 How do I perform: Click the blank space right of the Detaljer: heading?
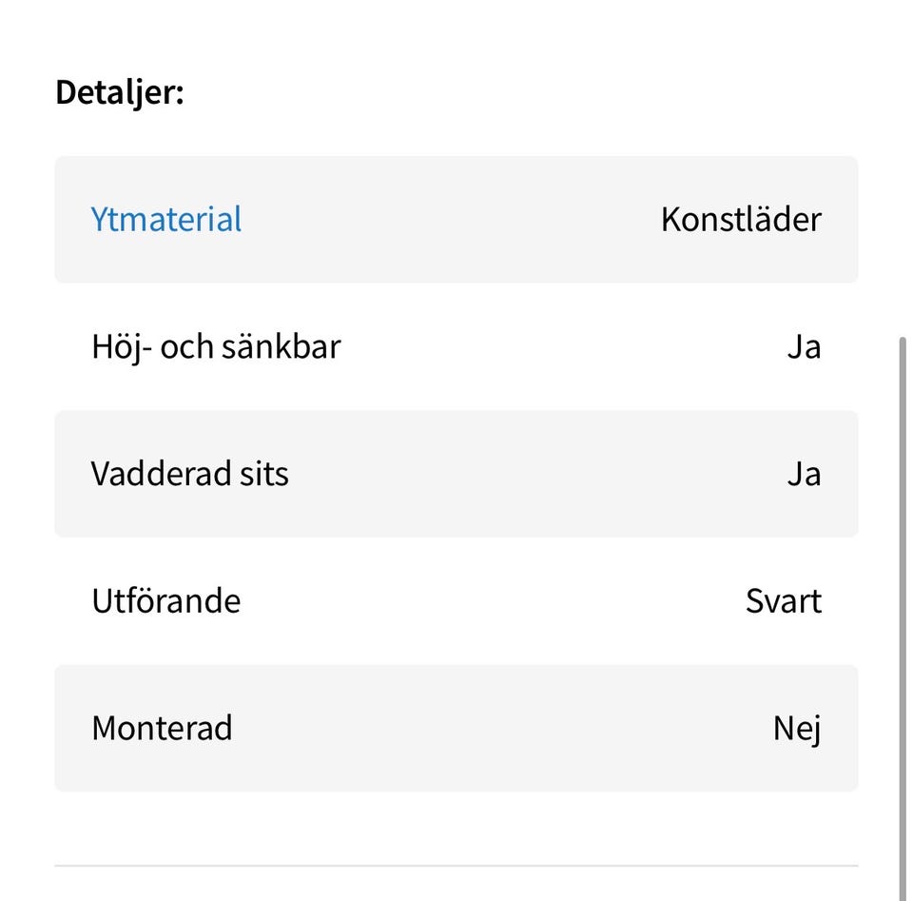[523, 93]
